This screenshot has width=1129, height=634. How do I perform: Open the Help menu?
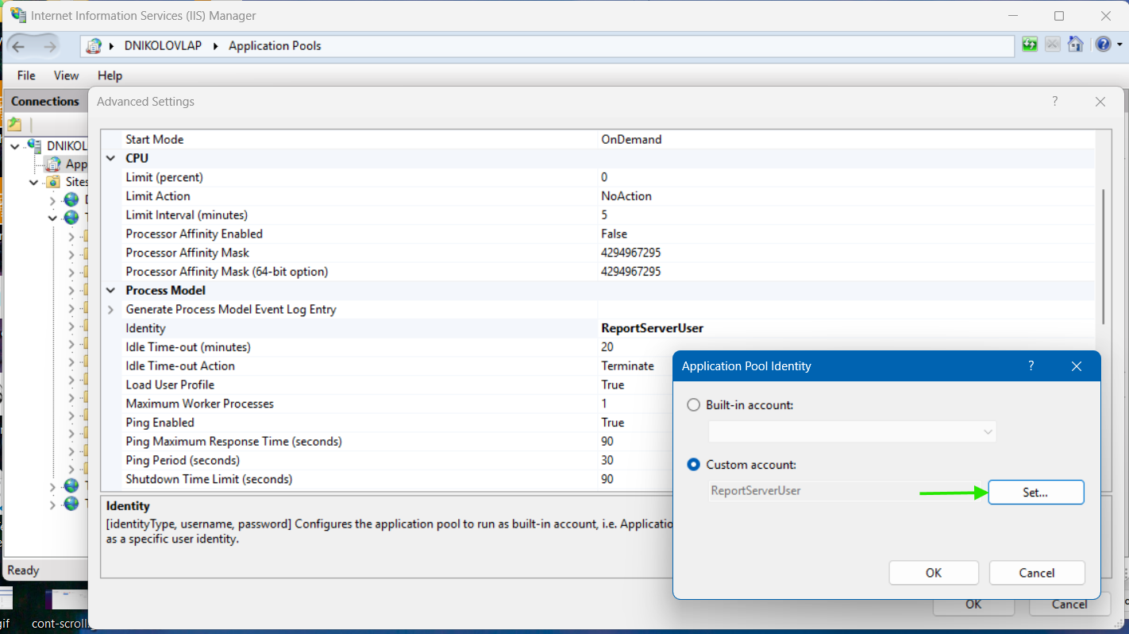pos(110,75)
